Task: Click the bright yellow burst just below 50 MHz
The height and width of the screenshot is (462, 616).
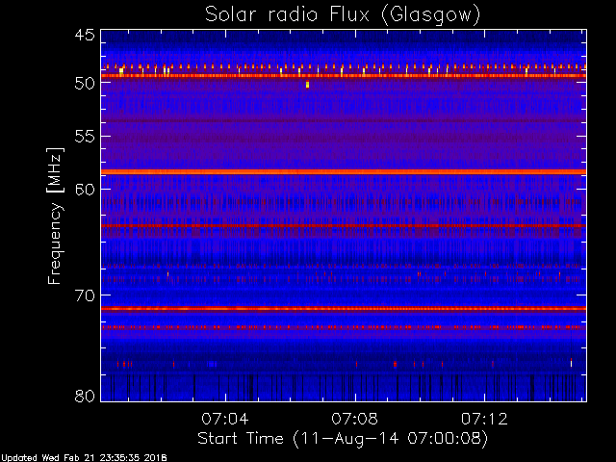Action: pos(307,85)
